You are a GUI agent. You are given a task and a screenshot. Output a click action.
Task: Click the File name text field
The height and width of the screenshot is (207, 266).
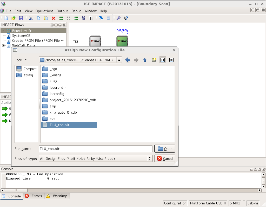coord(95,149)
